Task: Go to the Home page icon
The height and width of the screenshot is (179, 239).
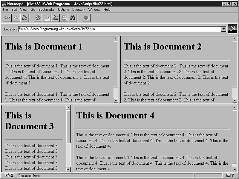Action: coord(24,18)
